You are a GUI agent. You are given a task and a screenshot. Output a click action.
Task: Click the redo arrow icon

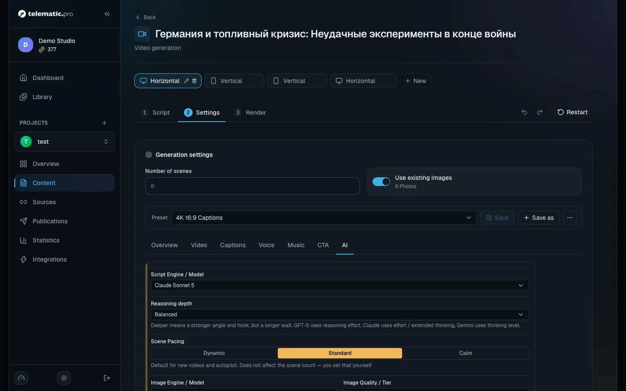coord(540,112)
